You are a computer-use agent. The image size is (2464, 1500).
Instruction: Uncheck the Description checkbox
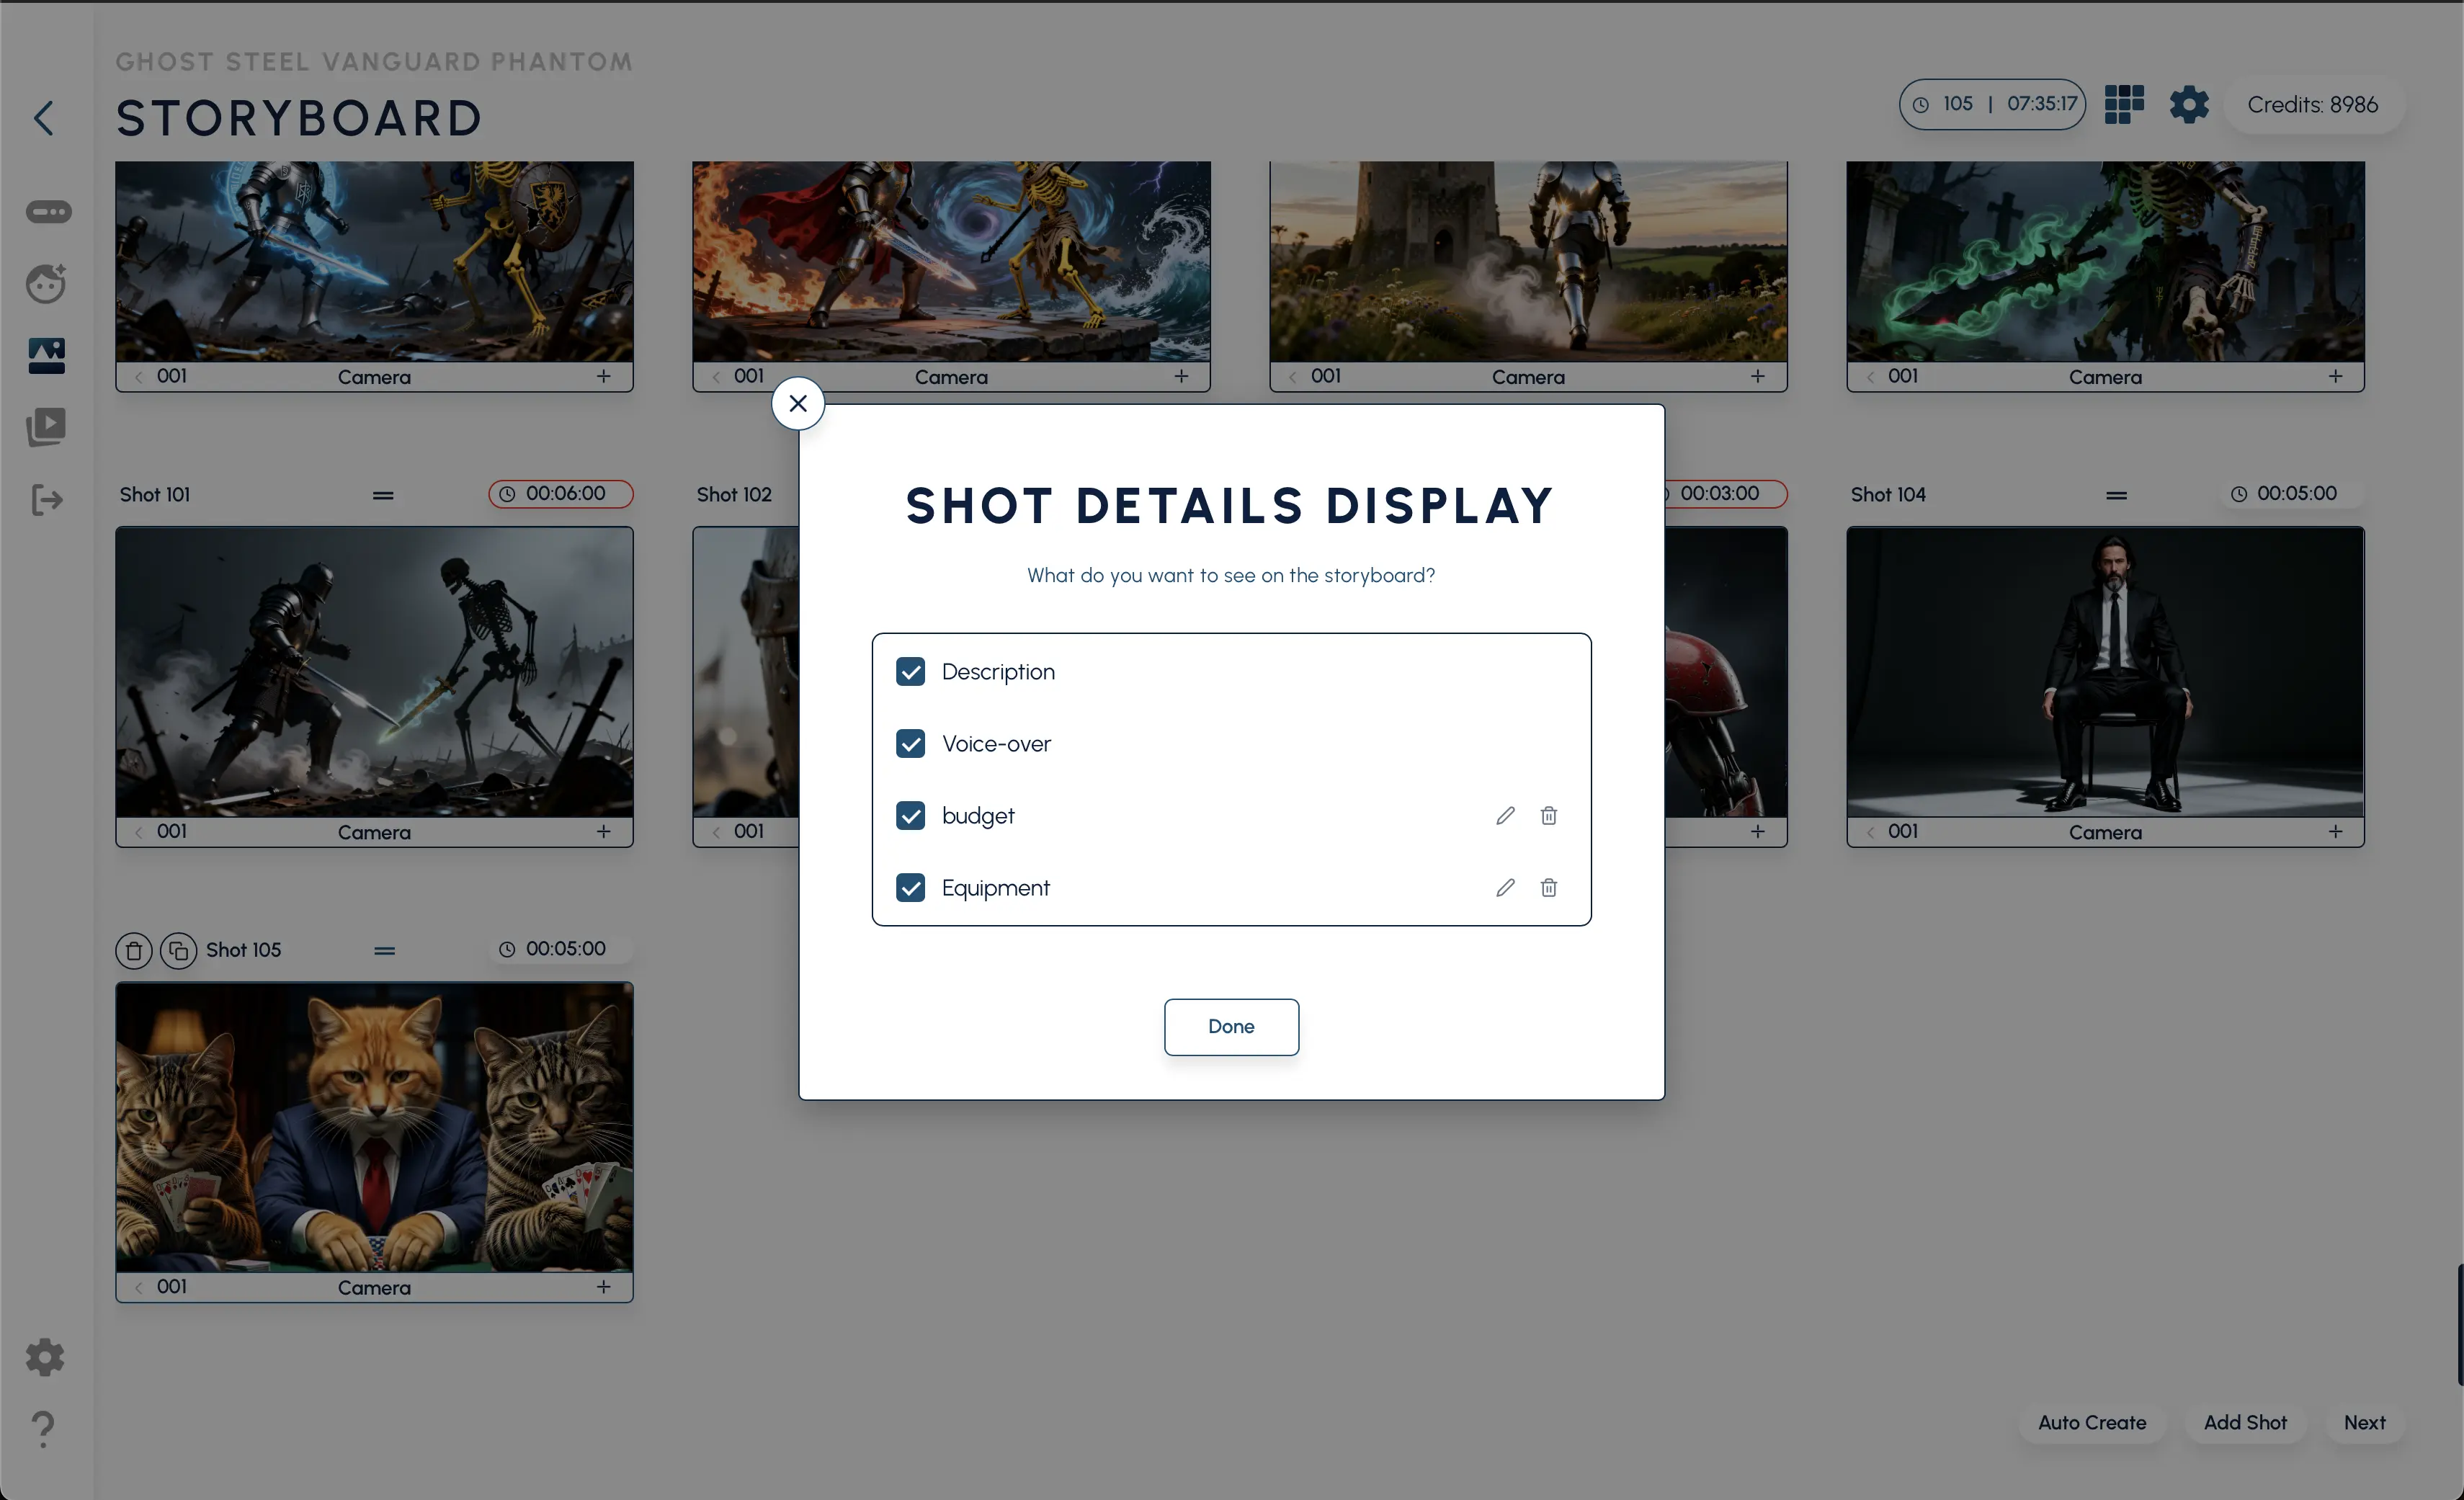910,671
